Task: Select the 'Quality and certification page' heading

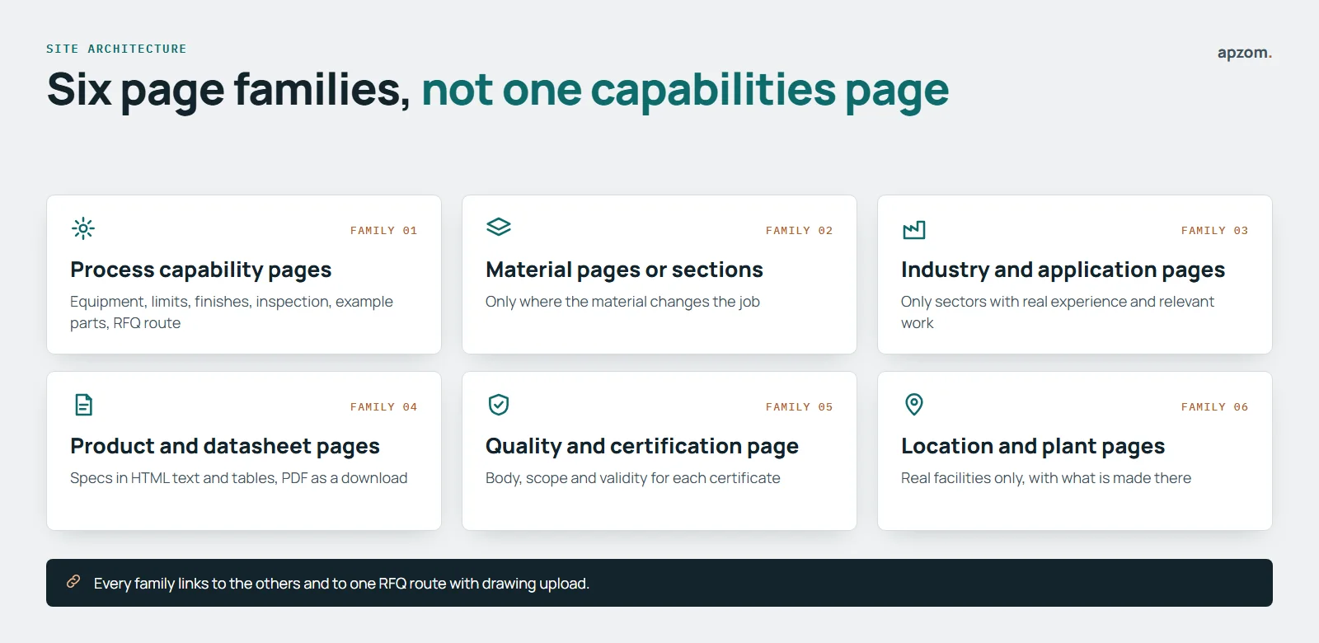Action: coord(642,447)
